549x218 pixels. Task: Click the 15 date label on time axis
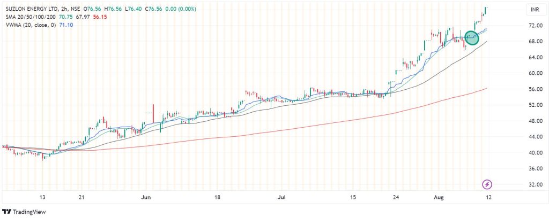click(353, 197)
